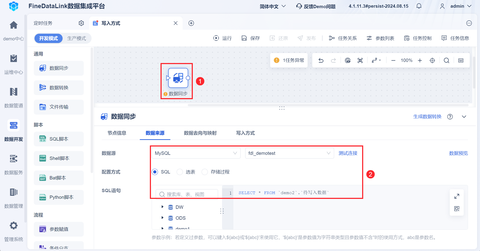This screenshot has width=480, height=251.
Task: Click the 文件传输 node in palette
Action: [x=59, y=107]
